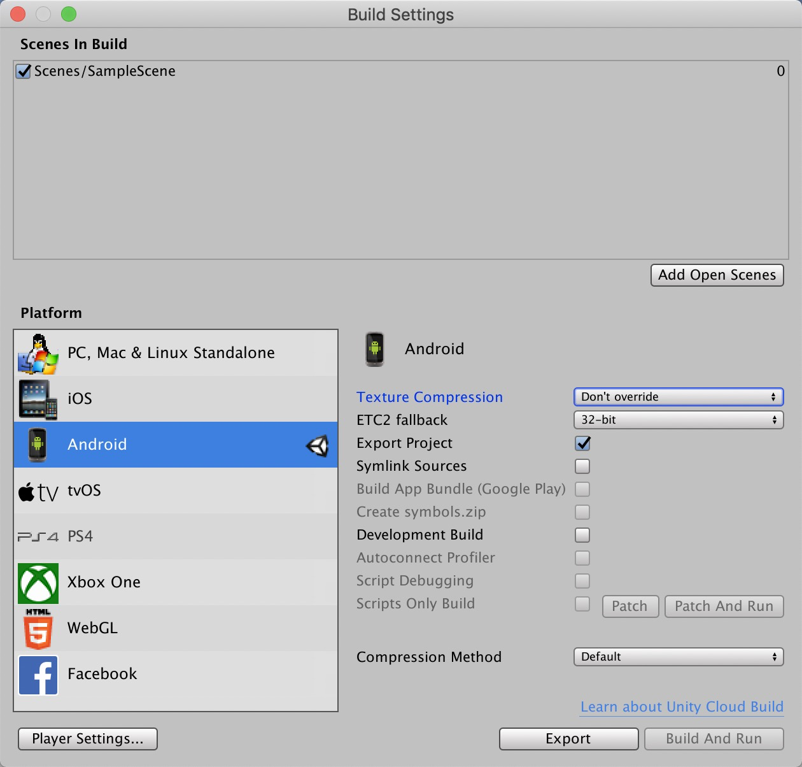
Task: Toggle the Create symbols.zip checkbox
Action: (582, 512)
